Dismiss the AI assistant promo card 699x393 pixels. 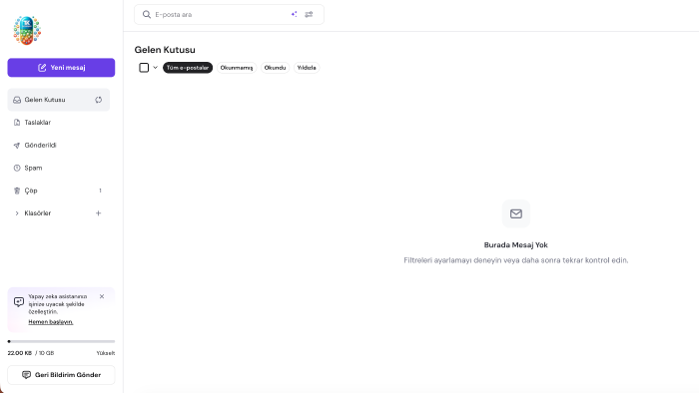point(102,296)
